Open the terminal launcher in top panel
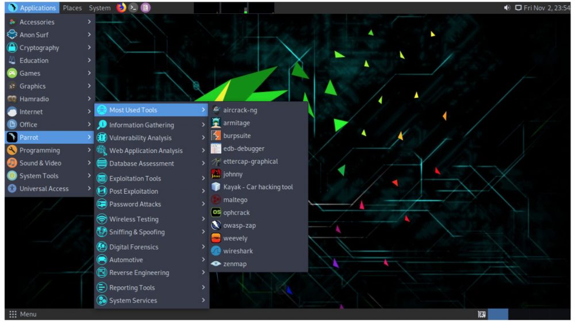This screenshot has width=575, height=322. (133, 8)
